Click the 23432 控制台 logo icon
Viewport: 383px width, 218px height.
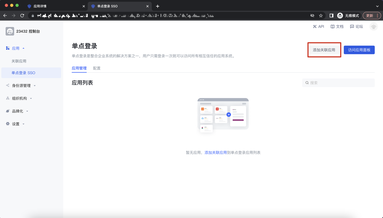pyautogui.click(x=10, y=31)
